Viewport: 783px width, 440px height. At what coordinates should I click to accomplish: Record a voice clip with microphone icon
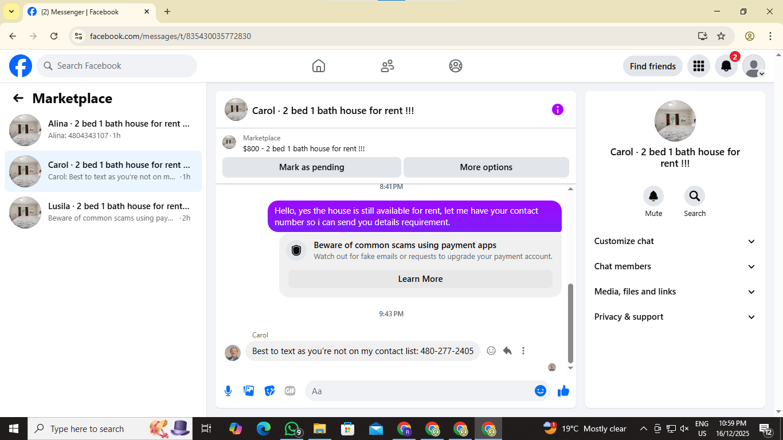click(x=228, y=391)
